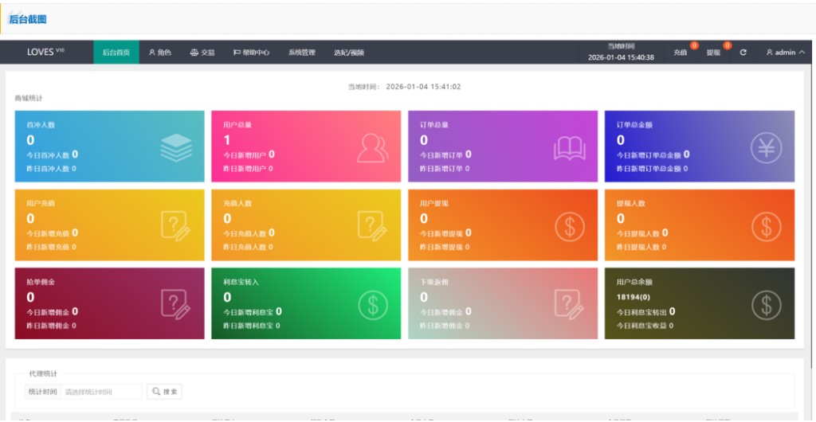This screenshot has height=422, width=816.
Task: Click the edit note icon on 下级返佣 card
Action: [x=569, y=304]
